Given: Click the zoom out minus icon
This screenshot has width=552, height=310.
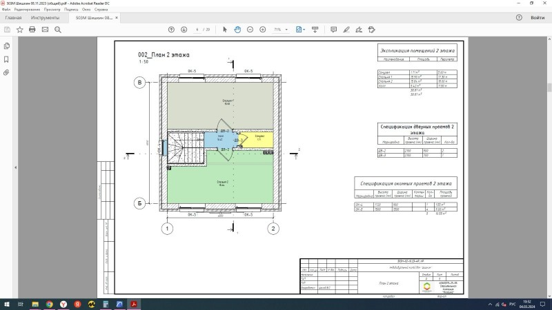Looking at the screenshot, I should pyautogui.click(x=250, y=30).
